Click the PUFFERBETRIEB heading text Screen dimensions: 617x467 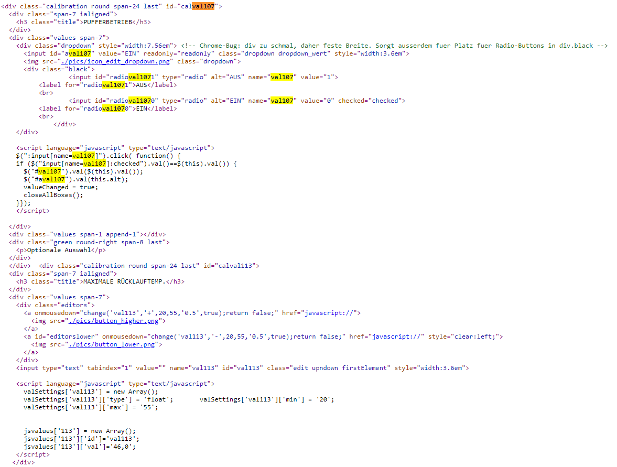pyautogui.click(x=108, y=22)
